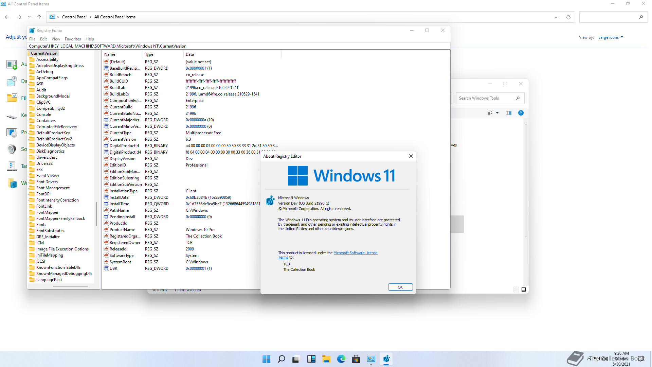The height and width of the screenshot is (367, 652).
Task: Expand breadcrumb chevron after Control Panel
Action: tap(90, 17)
